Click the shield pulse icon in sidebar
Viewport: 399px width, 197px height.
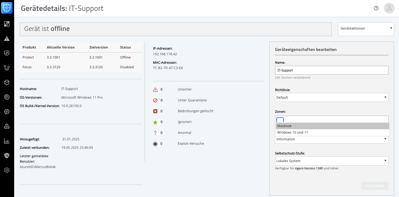[x=7, y=53]
